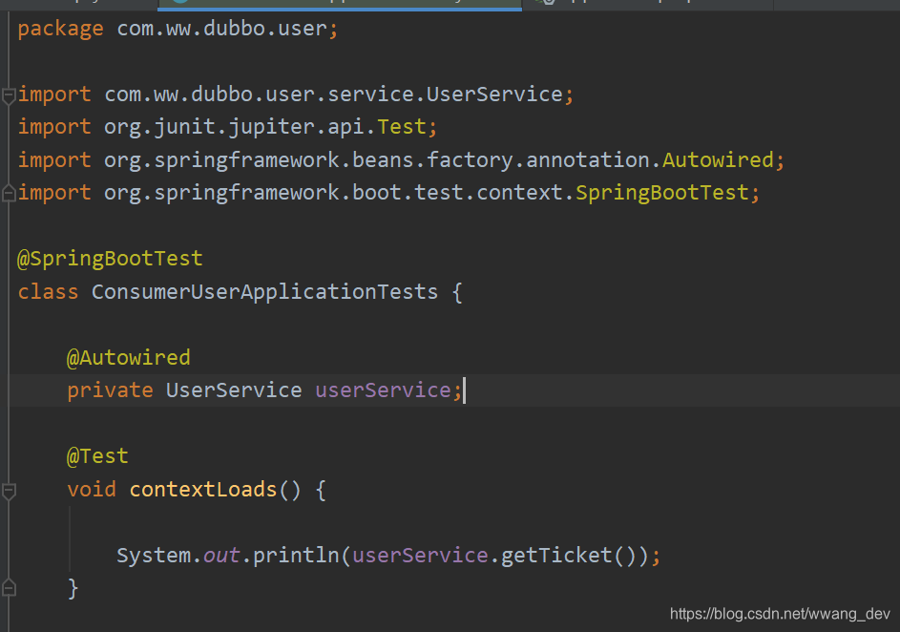Image resolution: width=900 pixels, height=632 pixels.
Task: Click italic 'out' in System.out
Action: [221, 556]
